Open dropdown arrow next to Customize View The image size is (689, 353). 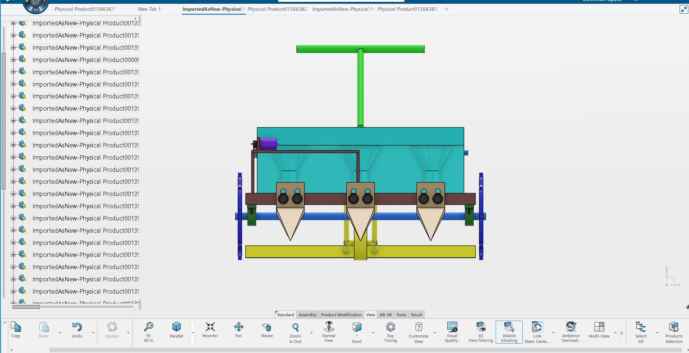pyautogui.click(x=435, y=333)
